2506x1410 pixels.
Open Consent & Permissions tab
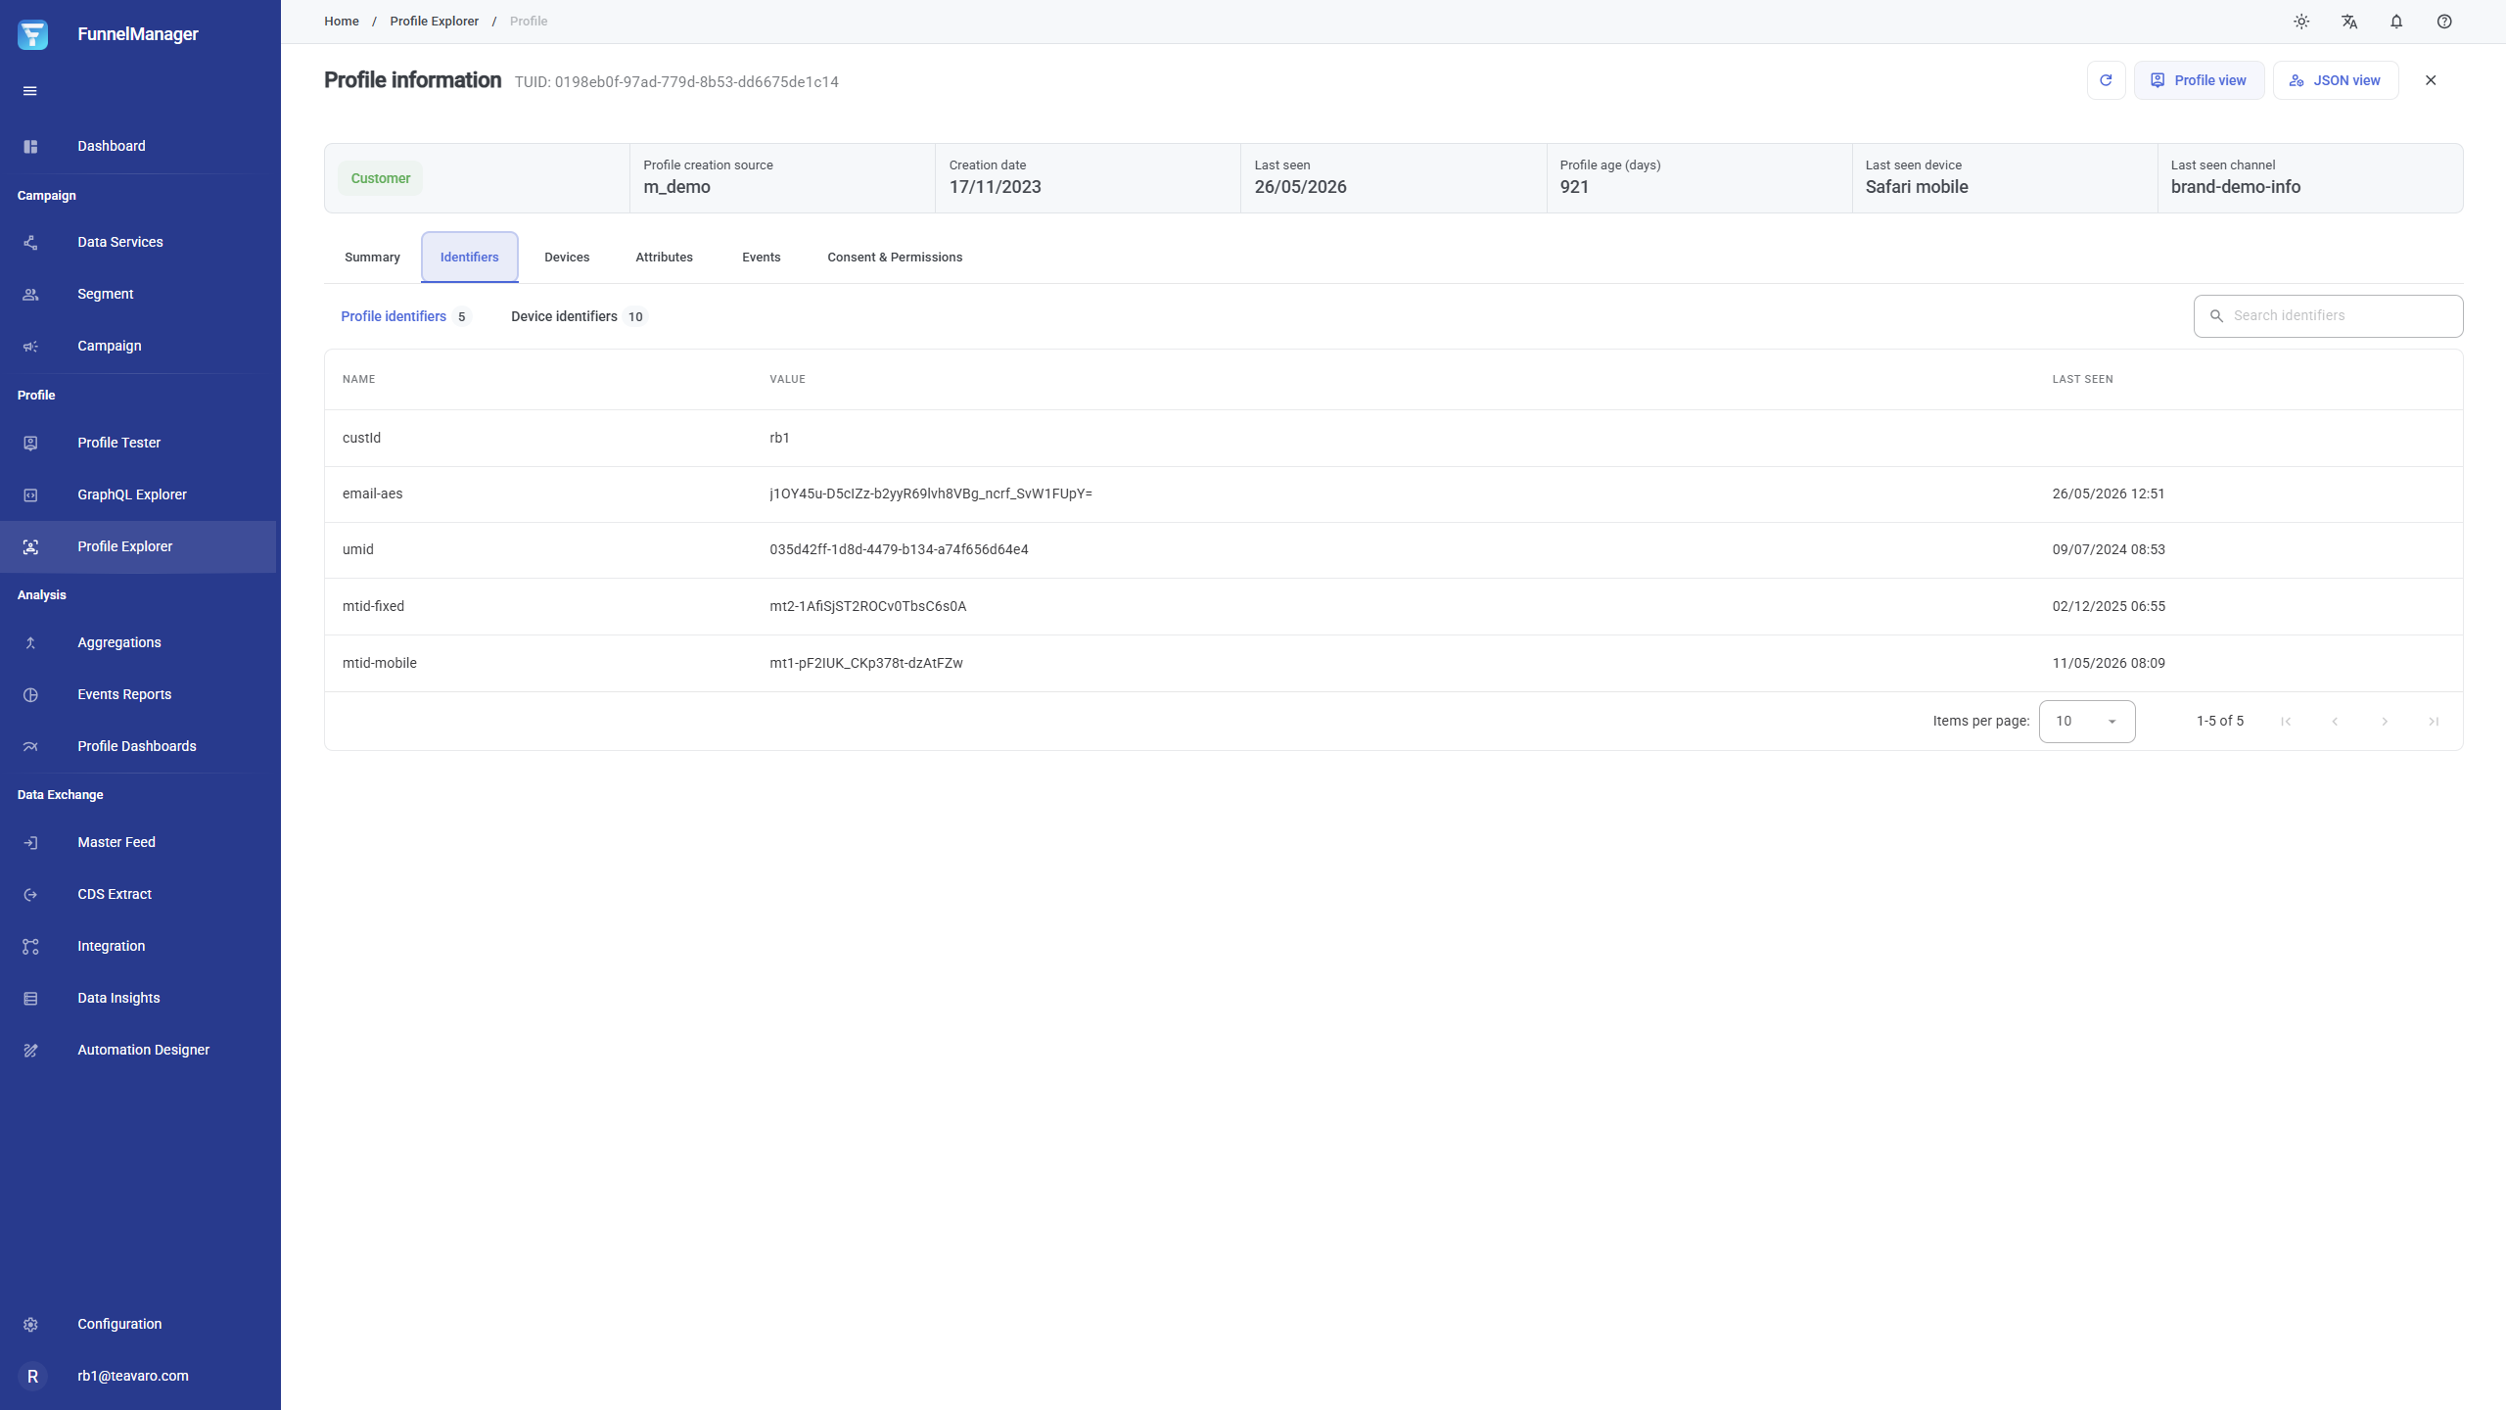pos(895,258)
